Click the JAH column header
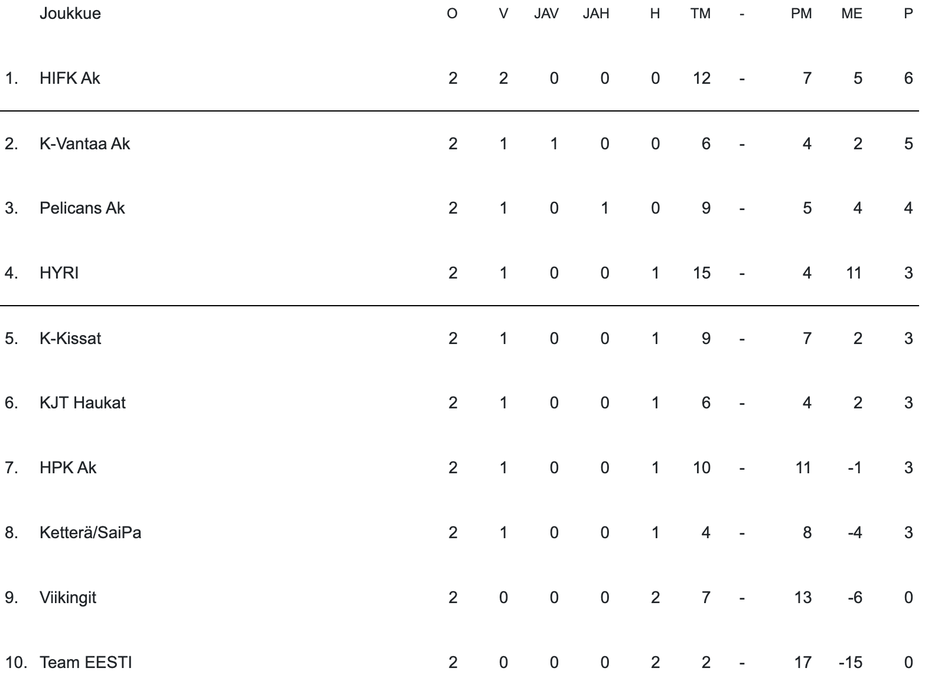The image size is (925, 681). (x=596, y=14)
